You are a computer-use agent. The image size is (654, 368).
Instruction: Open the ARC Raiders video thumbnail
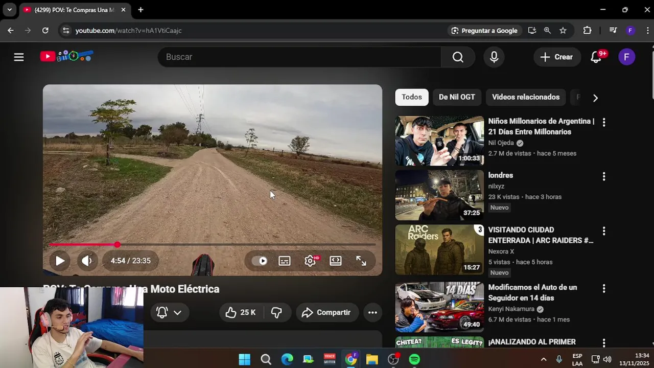click(439, 250)
